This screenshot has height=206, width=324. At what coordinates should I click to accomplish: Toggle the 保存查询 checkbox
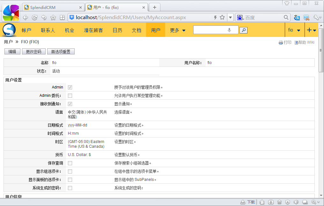(70, 163)
